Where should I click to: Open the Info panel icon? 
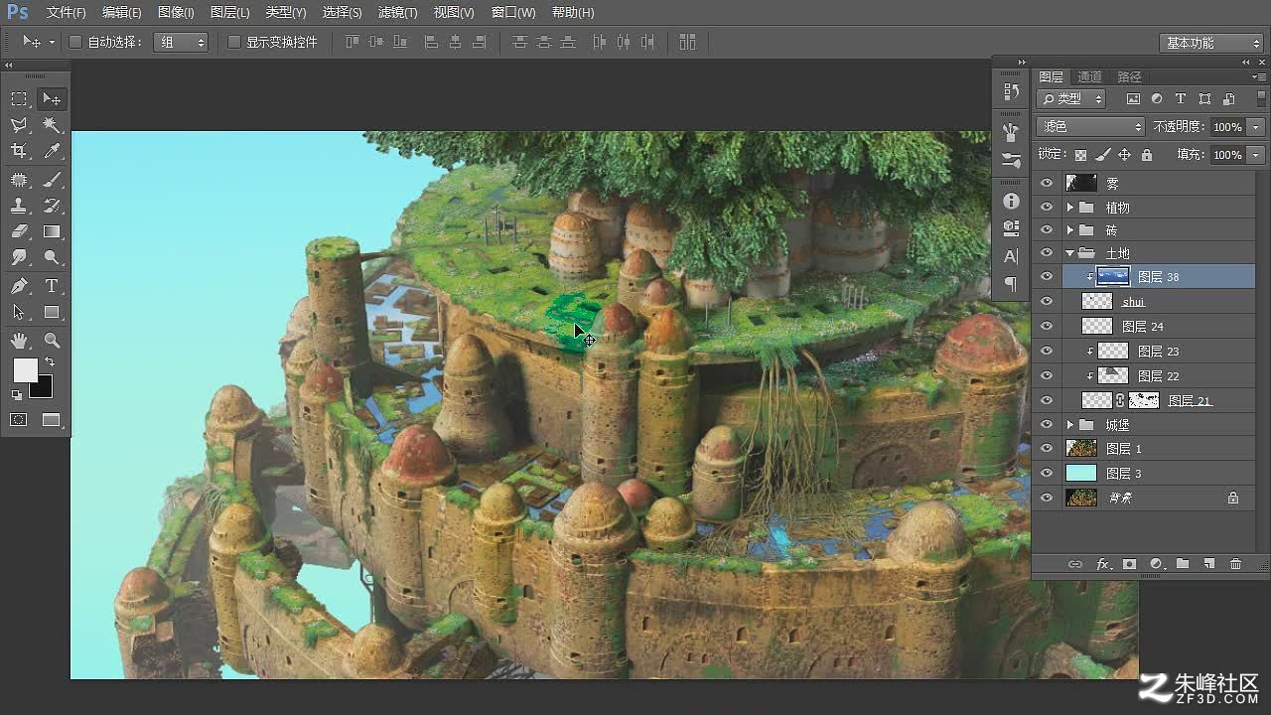[x=1011, y=202]
